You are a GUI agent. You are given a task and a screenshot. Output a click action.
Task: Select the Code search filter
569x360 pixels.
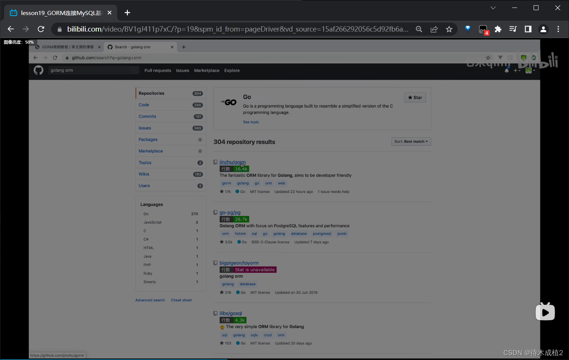click(171, 105)
